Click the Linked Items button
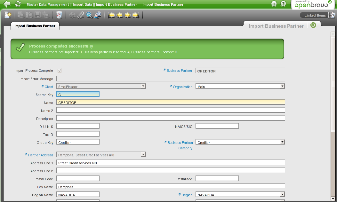The width and height of the screenshot is (337, 202). click(x=315, y=15)
